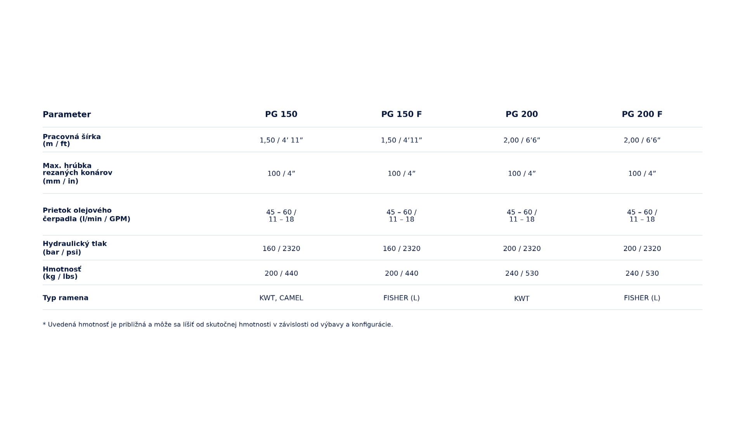
Task: Click FISHER (L) under PG 200 F
Action: (642, 298)
